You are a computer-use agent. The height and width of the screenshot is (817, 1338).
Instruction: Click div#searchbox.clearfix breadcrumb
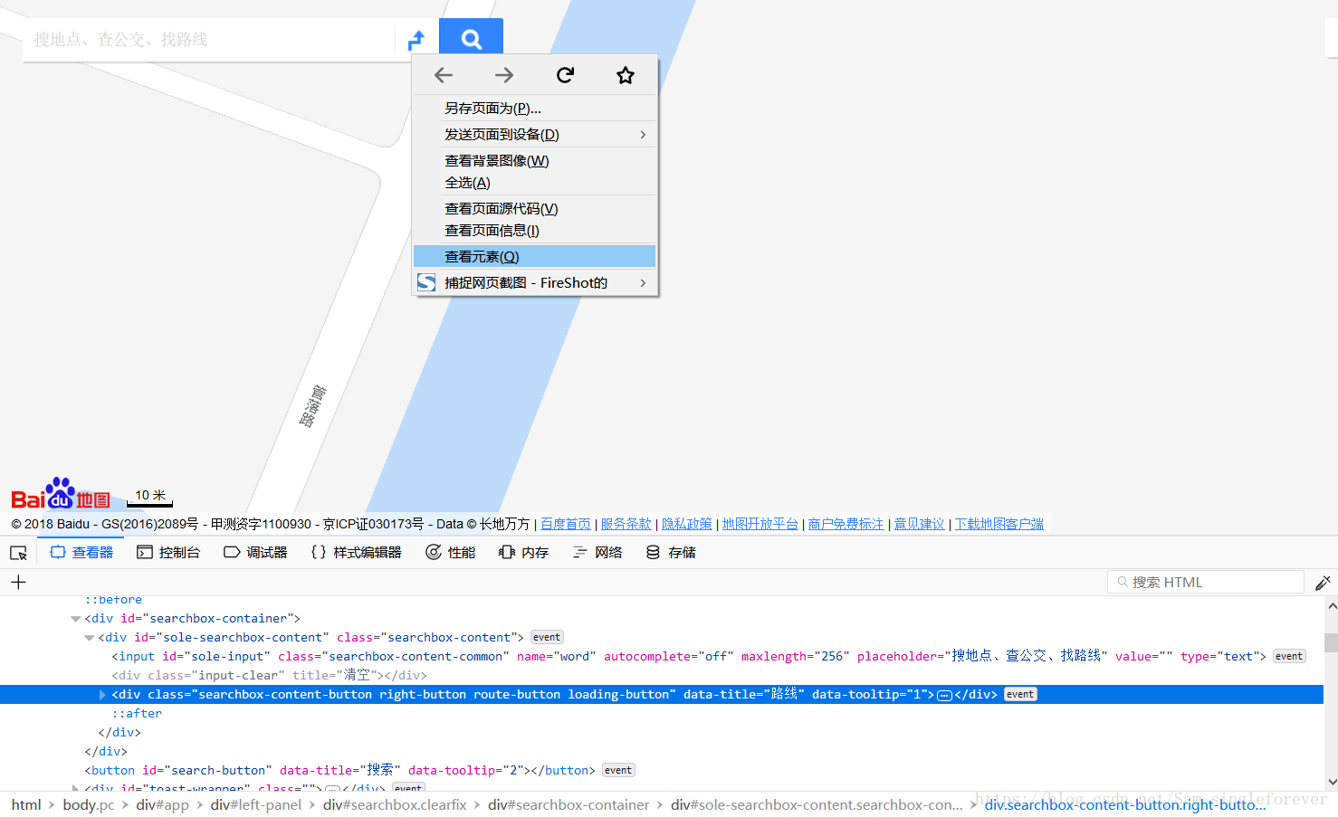tap(395, 804)
